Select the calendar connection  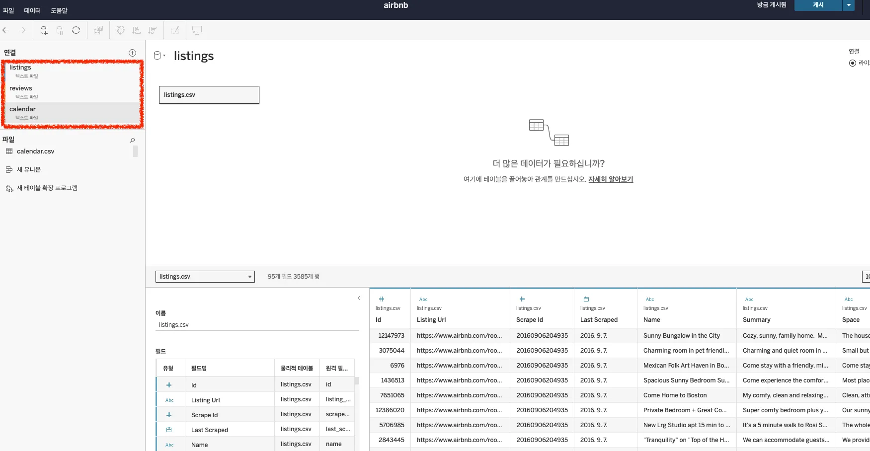(x=73, y=113)
